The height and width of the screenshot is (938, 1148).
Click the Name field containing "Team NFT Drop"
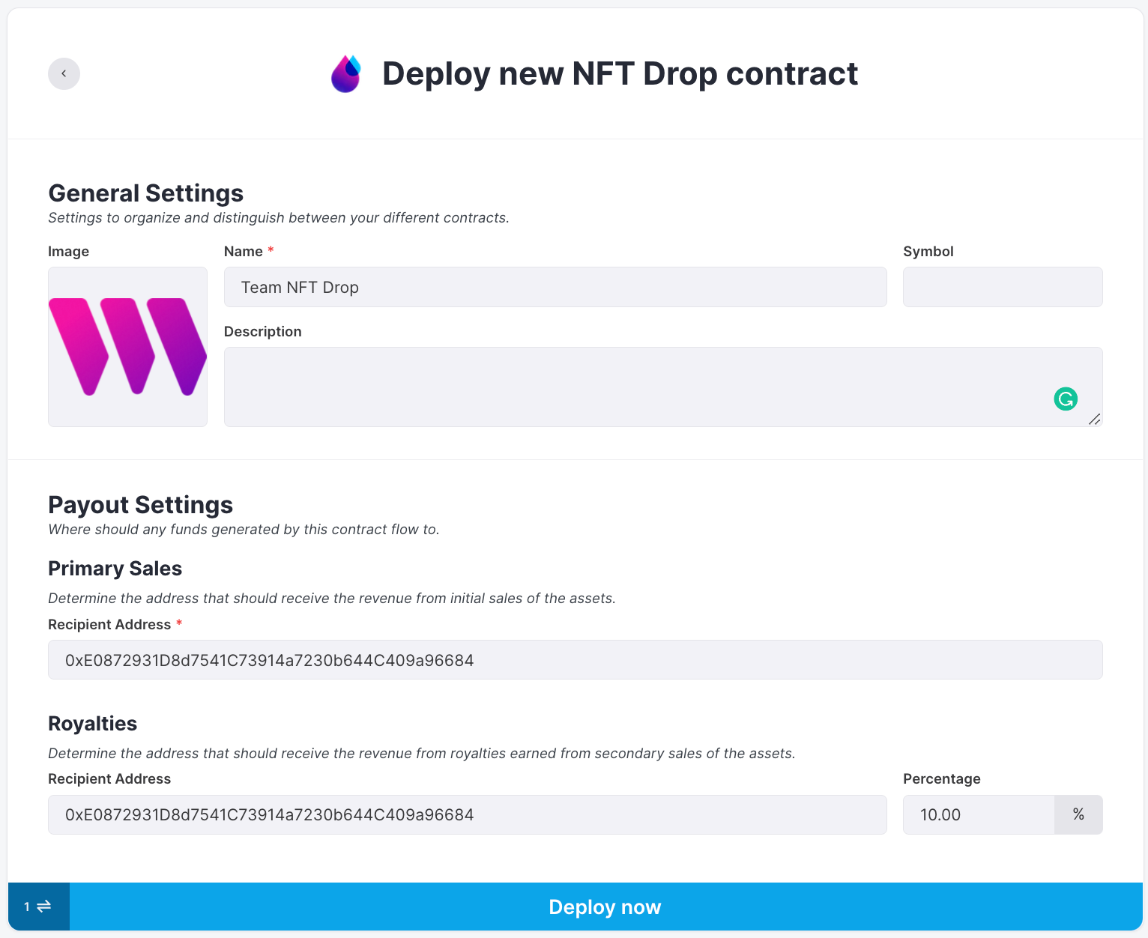tap(555, 287)
